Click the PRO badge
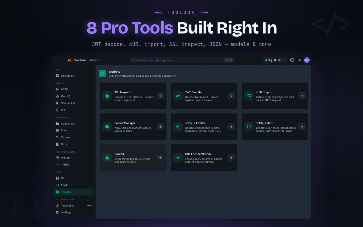Screen dimensions: 363x227 [89, 205]
